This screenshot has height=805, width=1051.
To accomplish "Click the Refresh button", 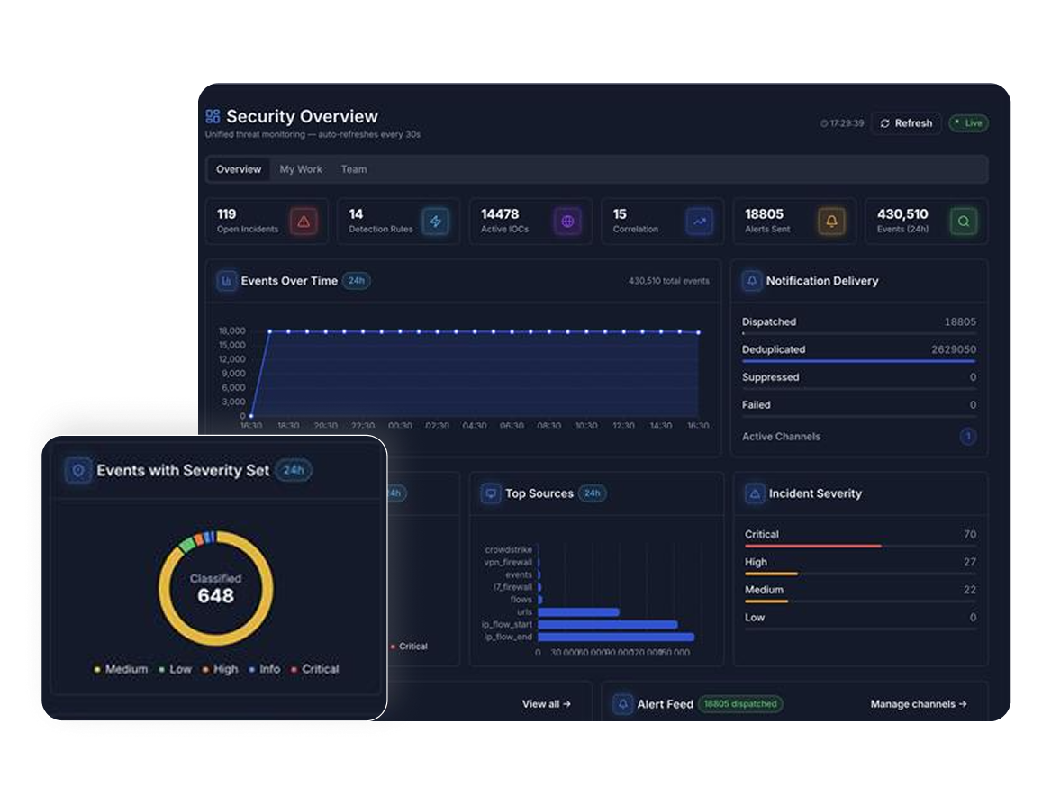I will 906,123.
